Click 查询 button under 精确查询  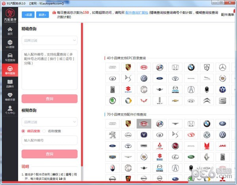[x=50, y=99]
